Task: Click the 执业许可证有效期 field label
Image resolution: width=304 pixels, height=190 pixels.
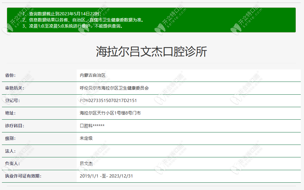Action: (x=23, y=176)
